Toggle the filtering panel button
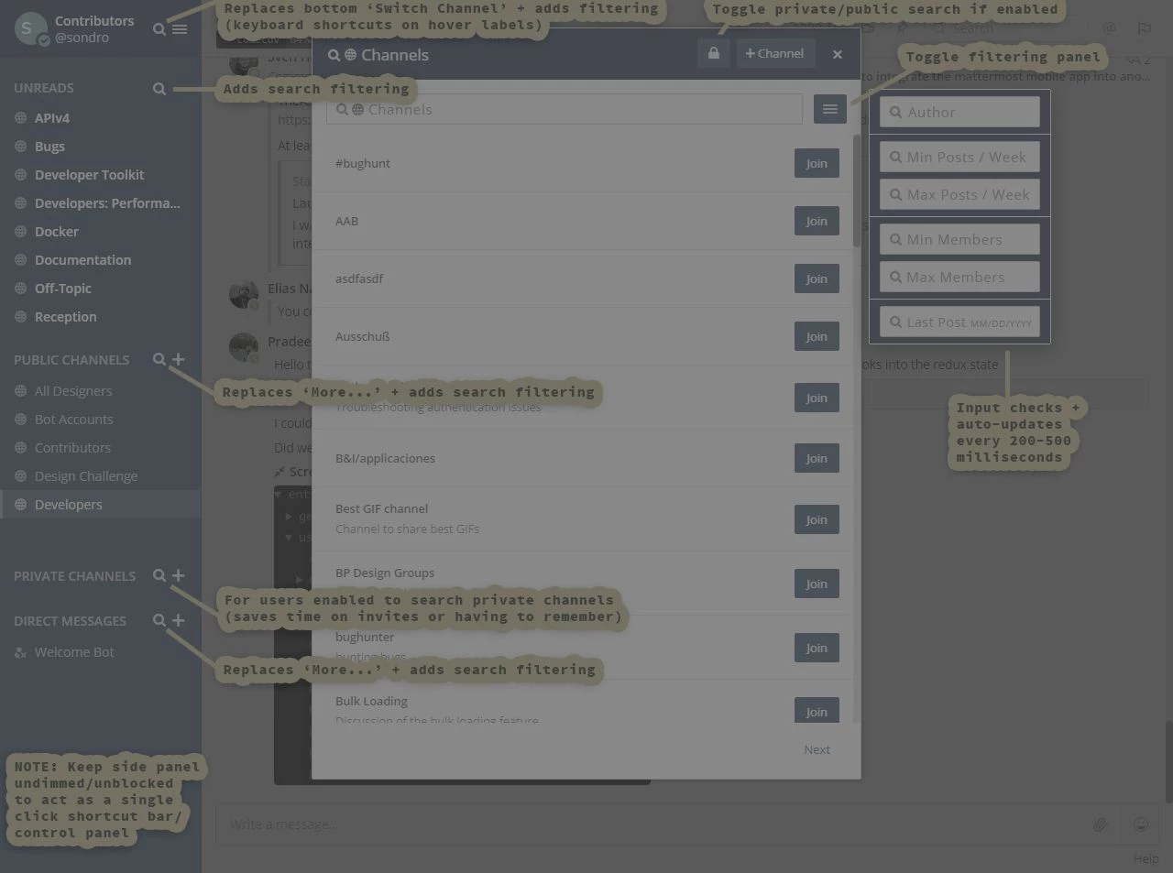 click(829, 110)
